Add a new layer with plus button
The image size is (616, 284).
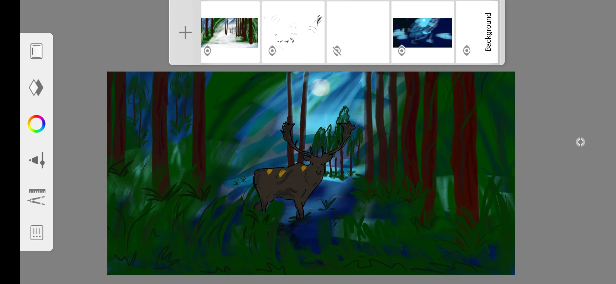tap(185, 33)
